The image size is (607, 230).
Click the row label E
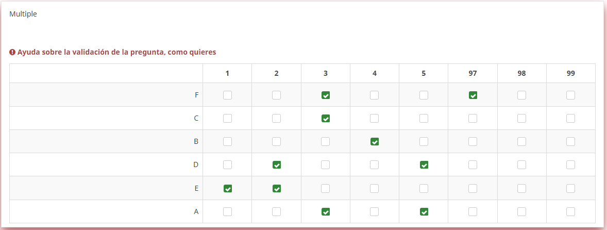196,189
